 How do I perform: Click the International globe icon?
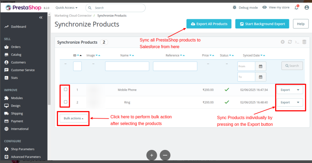[x=6, y=129]
